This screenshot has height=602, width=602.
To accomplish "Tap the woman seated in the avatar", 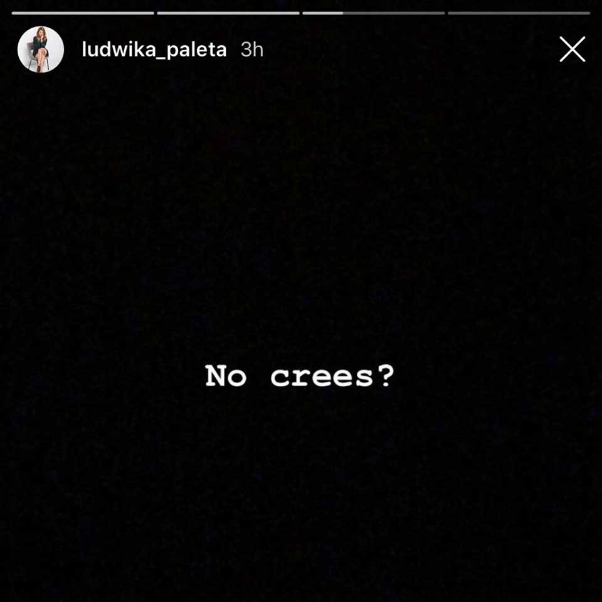I will tap(40, 49).
